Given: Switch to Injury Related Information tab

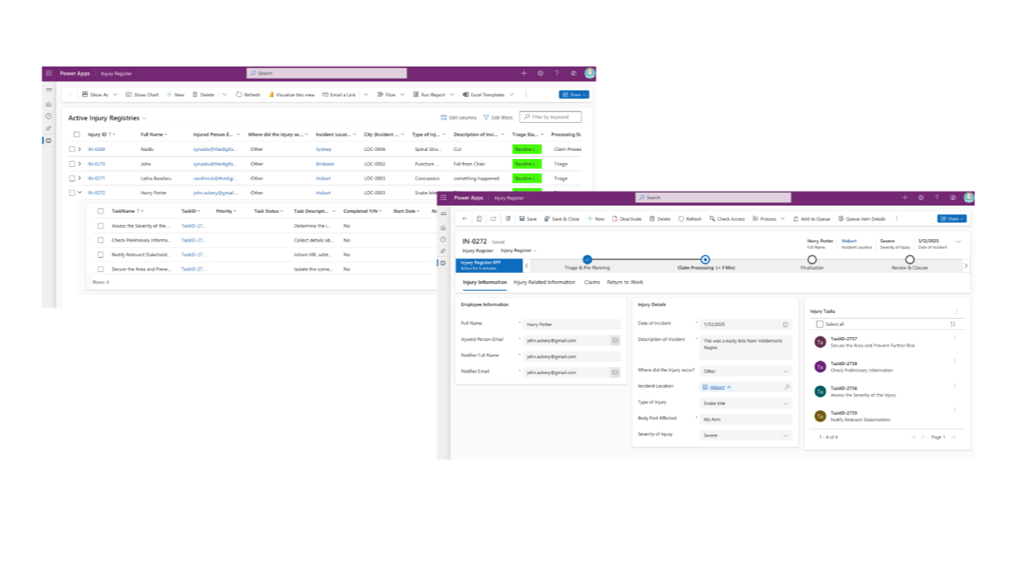Looking at the screenshot, I should point(544,283).
